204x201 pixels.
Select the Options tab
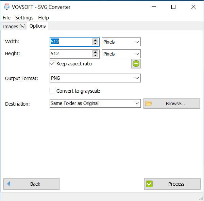[x=38, y=26]
